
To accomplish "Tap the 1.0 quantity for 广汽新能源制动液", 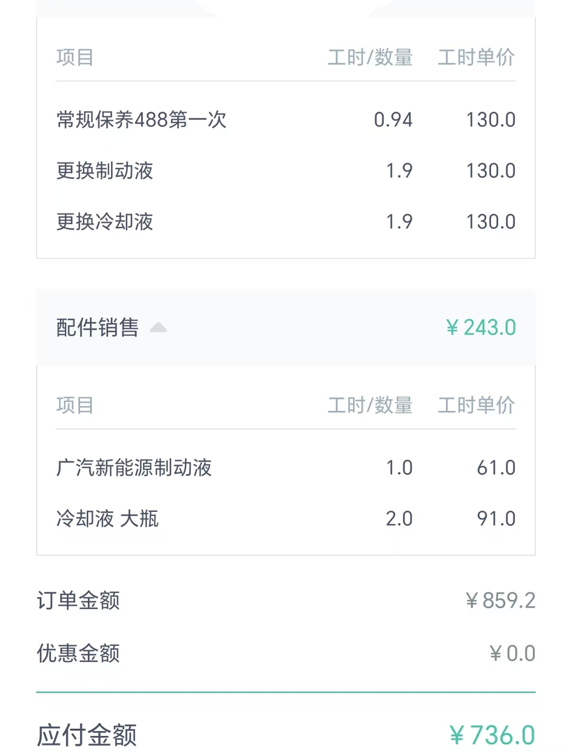I will click(x=399, y=467).
